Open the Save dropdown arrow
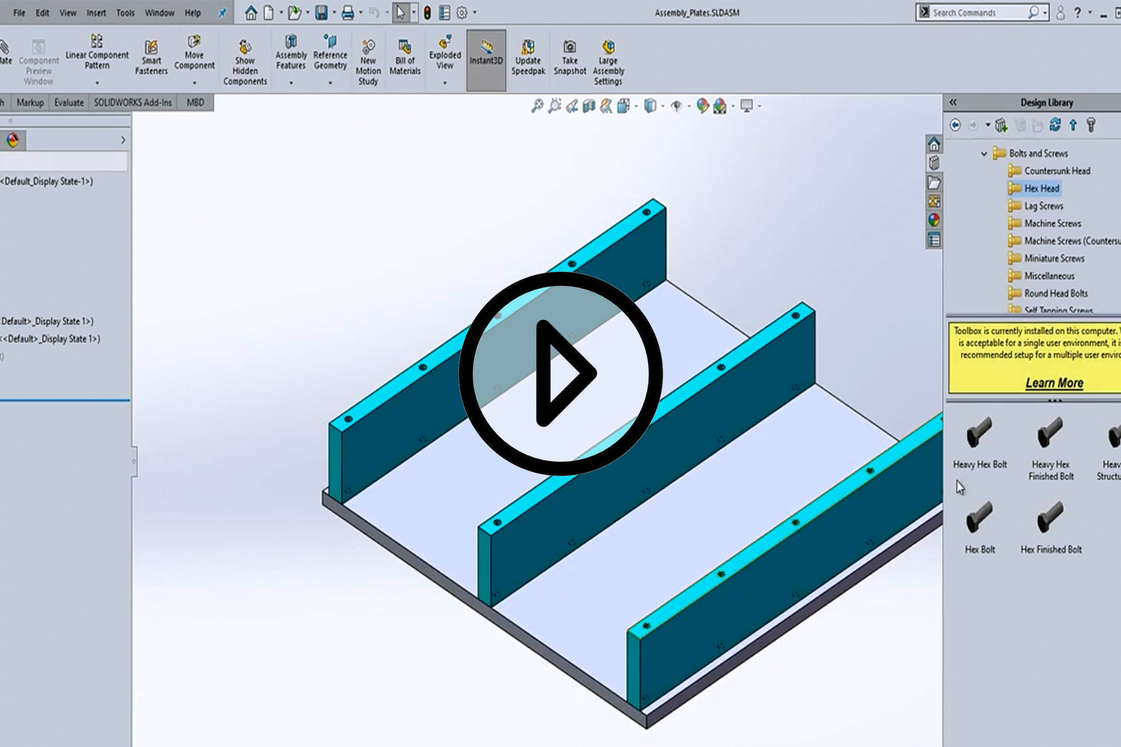This screenshot has width=1121, height=747. click(x=334, y=12)
